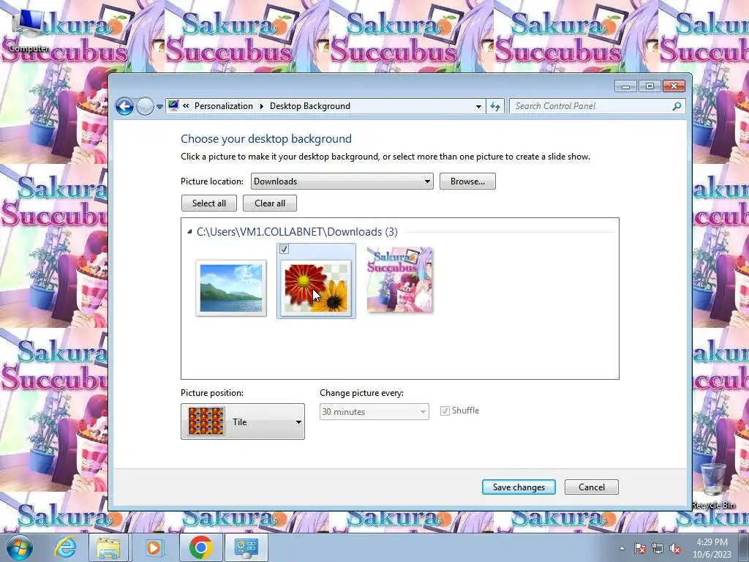Select the Computer desktop icon
This screenshot has width=749, height=562.
[x=29, y=29]
